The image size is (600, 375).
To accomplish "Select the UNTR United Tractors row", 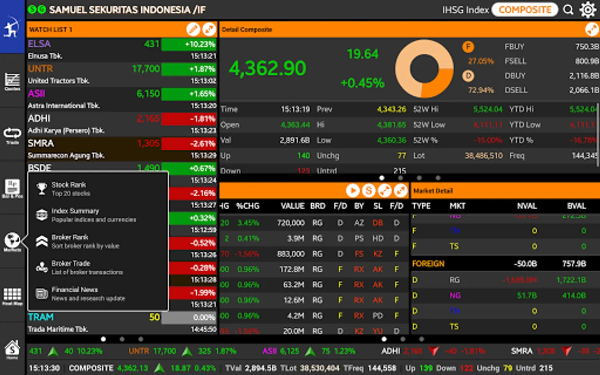I will coord(122,75).
